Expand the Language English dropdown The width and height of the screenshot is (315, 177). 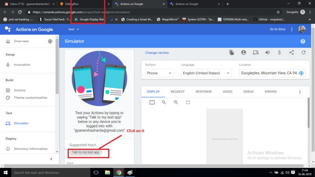click(206, 73)
